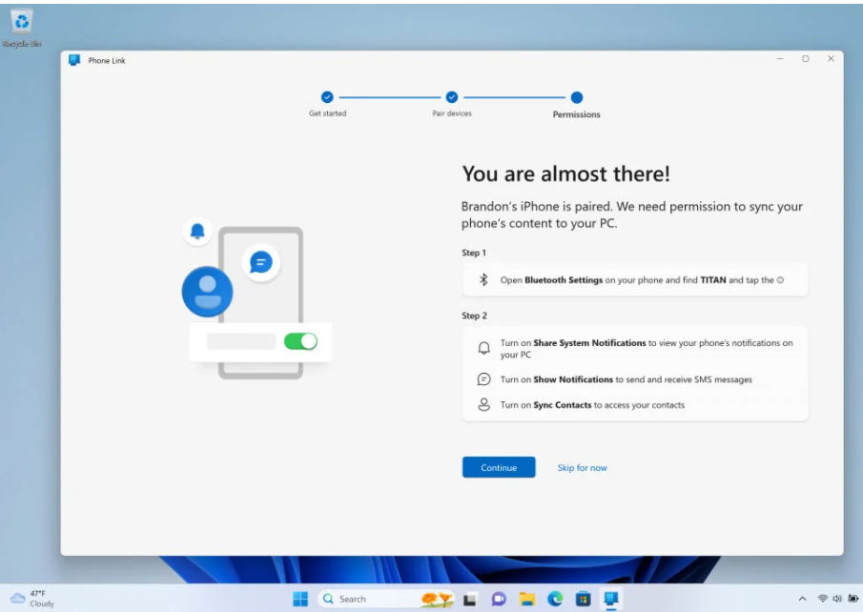Viewport: 863px width, 612px height.
Task: Open the Windows Start menu
Action: click(300, 599)
